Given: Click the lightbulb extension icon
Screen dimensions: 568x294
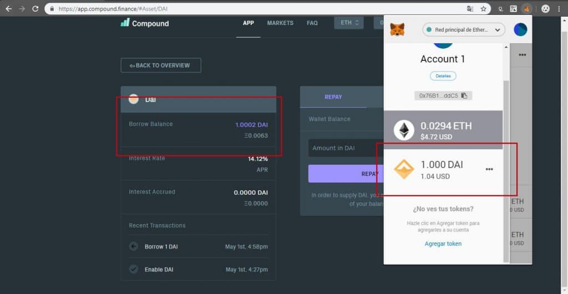Looking at the screenshot, I should click(x=501, y=9).
